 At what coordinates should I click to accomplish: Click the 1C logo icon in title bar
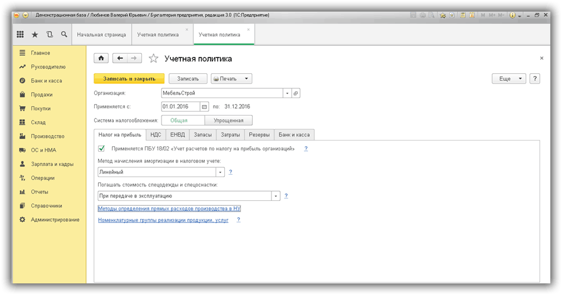coord(16,15)
